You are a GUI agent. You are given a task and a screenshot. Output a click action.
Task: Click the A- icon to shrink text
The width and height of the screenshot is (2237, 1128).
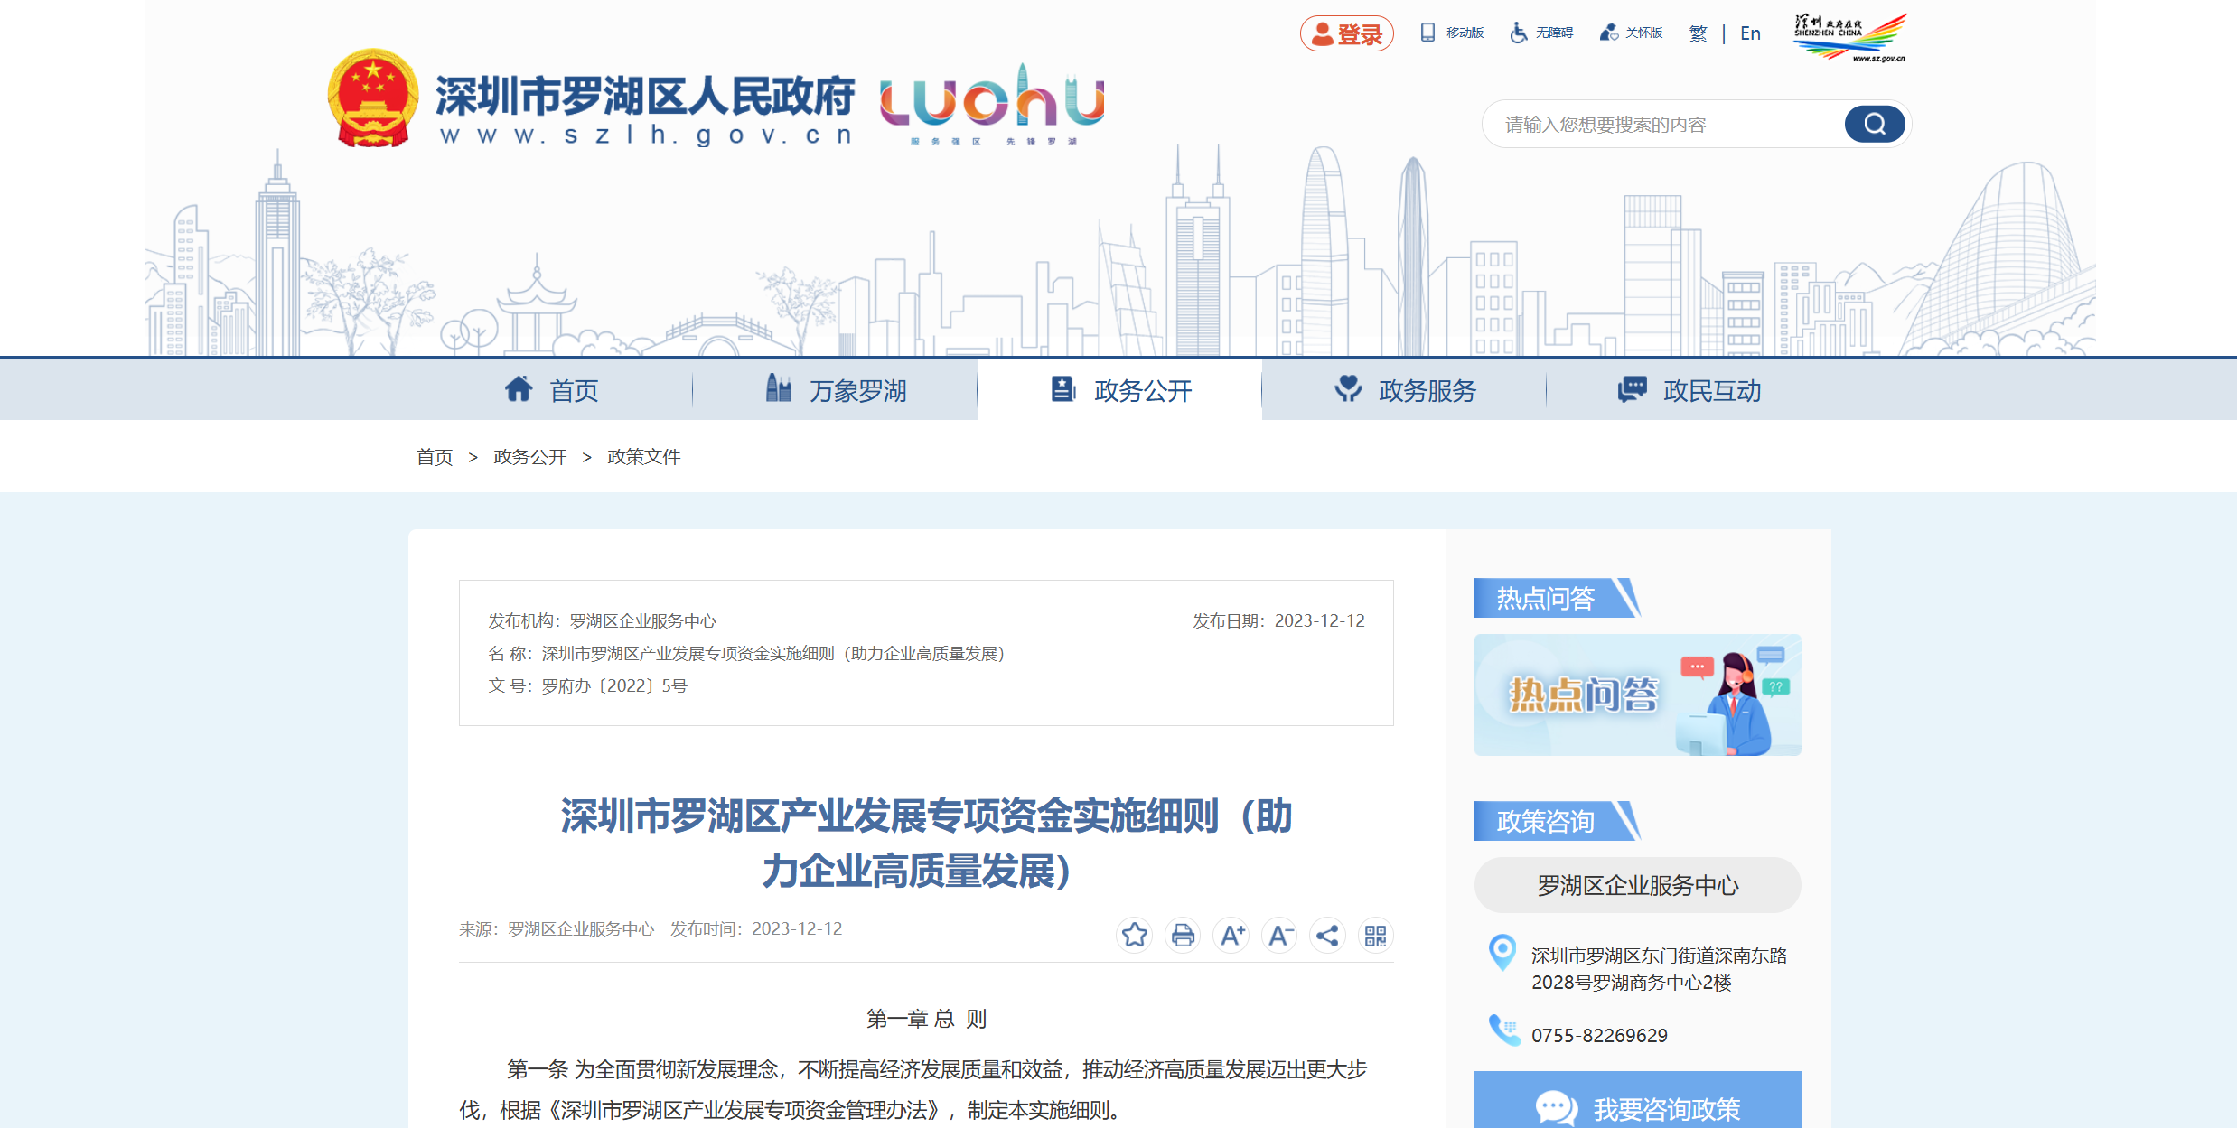pyautogui.click(x=1279, y=936)
